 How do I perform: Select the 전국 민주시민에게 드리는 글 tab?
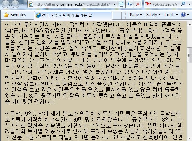click(x=73, y=15)
